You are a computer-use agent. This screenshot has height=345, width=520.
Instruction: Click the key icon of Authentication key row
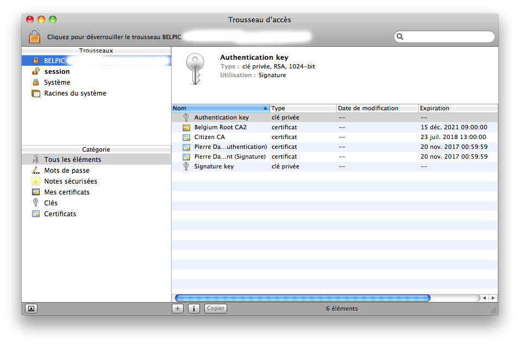tap(186, 117)
